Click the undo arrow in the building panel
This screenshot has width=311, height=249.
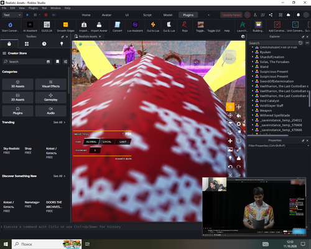point(230,167)
